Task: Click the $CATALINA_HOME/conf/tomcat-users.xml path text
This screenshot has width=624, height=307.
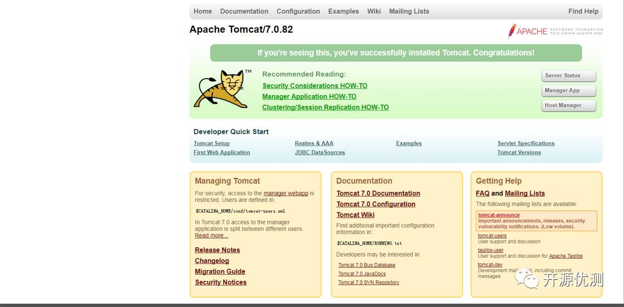Action: click(x=240, y=211)
